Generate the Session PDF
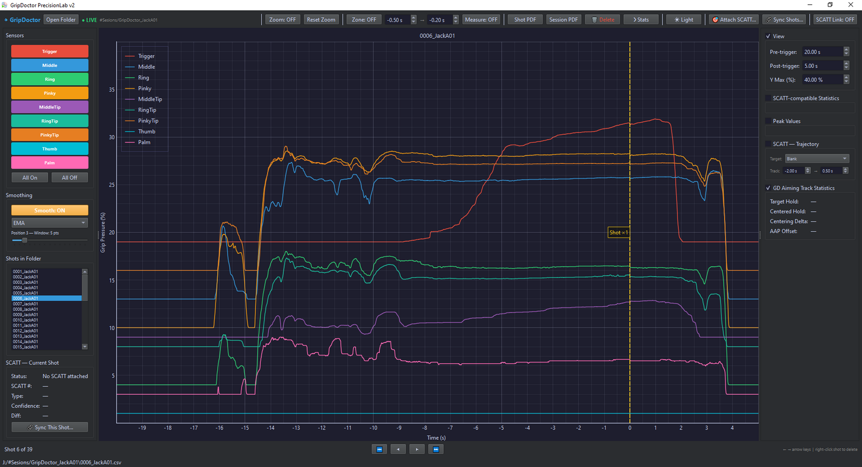Screen dimensions: 862x467 click(564, 20)
